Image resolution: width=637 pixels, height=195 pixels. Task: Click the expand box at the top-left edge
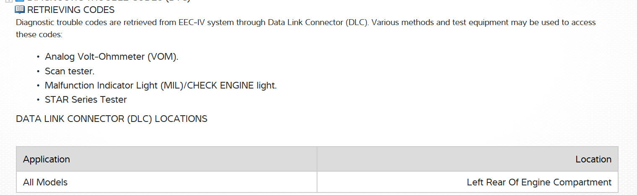8,1
